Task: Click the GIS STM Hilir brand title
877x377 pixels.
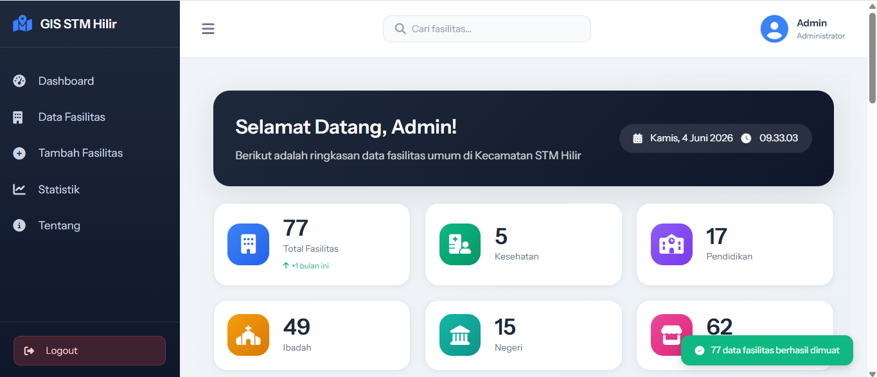Action: (x=78, y=24)
